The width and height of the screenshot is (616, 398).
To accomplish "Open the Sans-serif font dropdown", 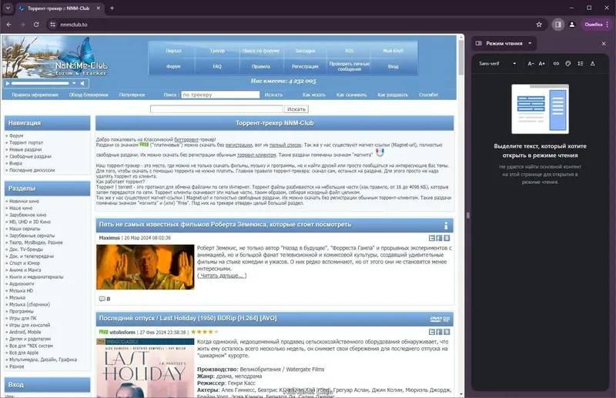I will tap(497, 64).
